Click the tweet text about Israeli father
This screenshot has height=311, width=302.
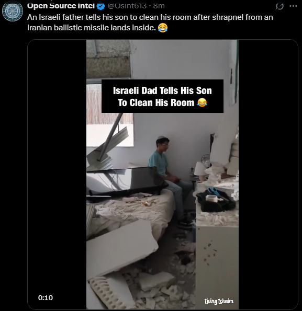point(150,22)
